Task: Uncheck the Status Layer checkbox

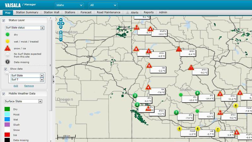Action: [4, 21]
